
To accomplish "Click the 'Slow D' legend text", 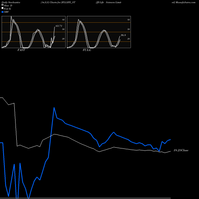I will (x=8, y=6).
